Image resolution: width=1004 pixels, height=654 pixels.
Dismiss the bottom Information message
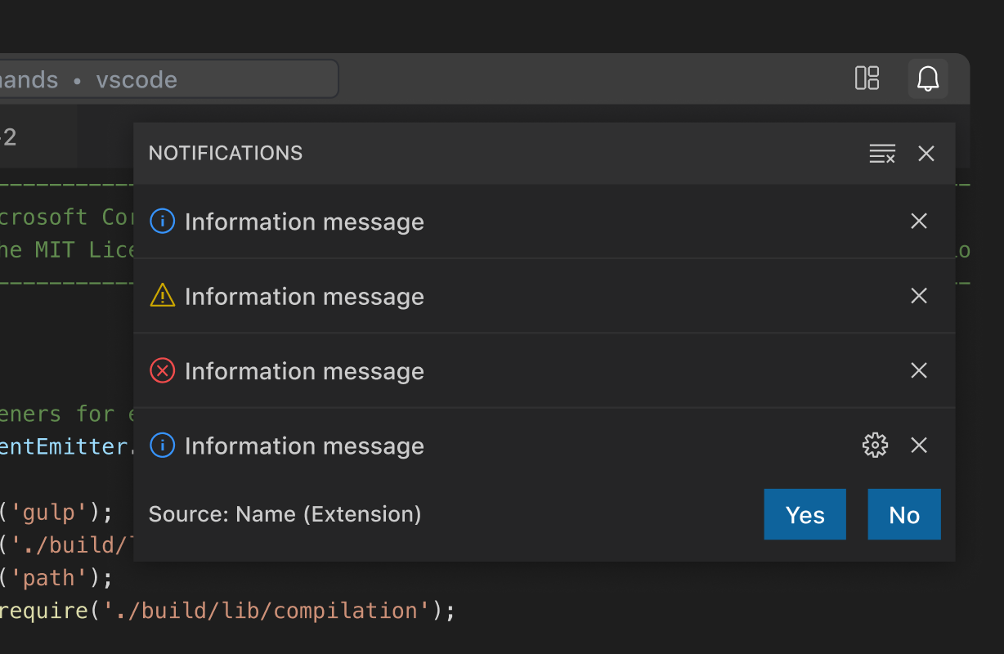pyautogui.click(x=918, y=445)
